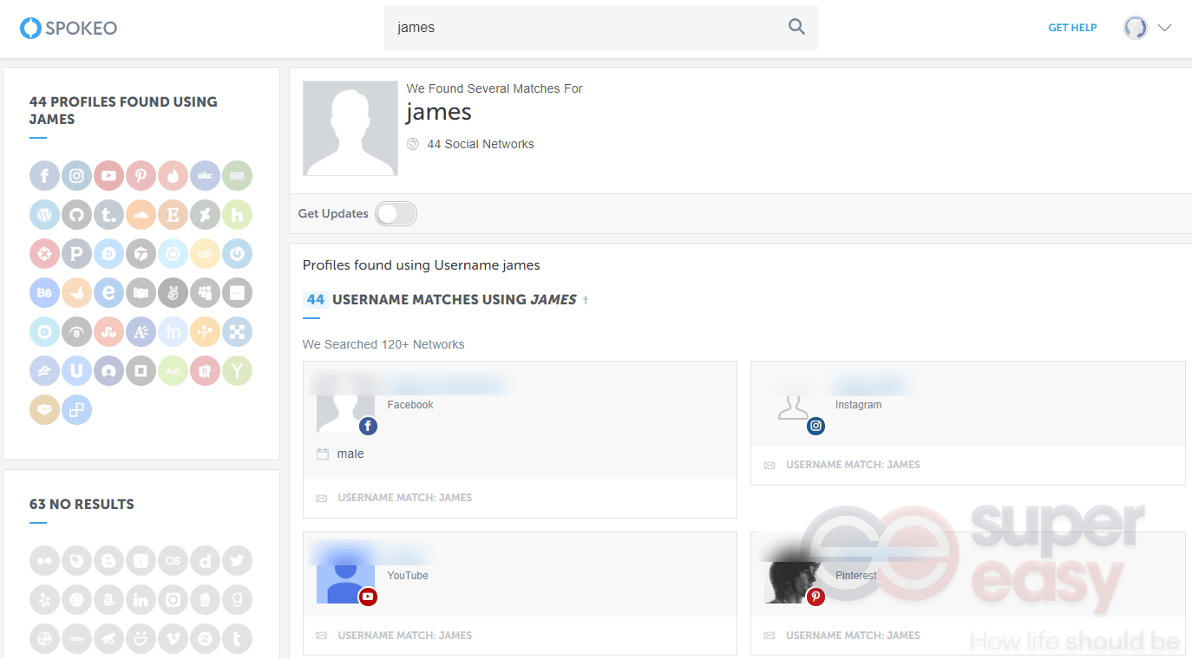Screen dimensions: 1192x659
Task: Click the '44 Social Networks' text
Action: click(x=481, y=144)
